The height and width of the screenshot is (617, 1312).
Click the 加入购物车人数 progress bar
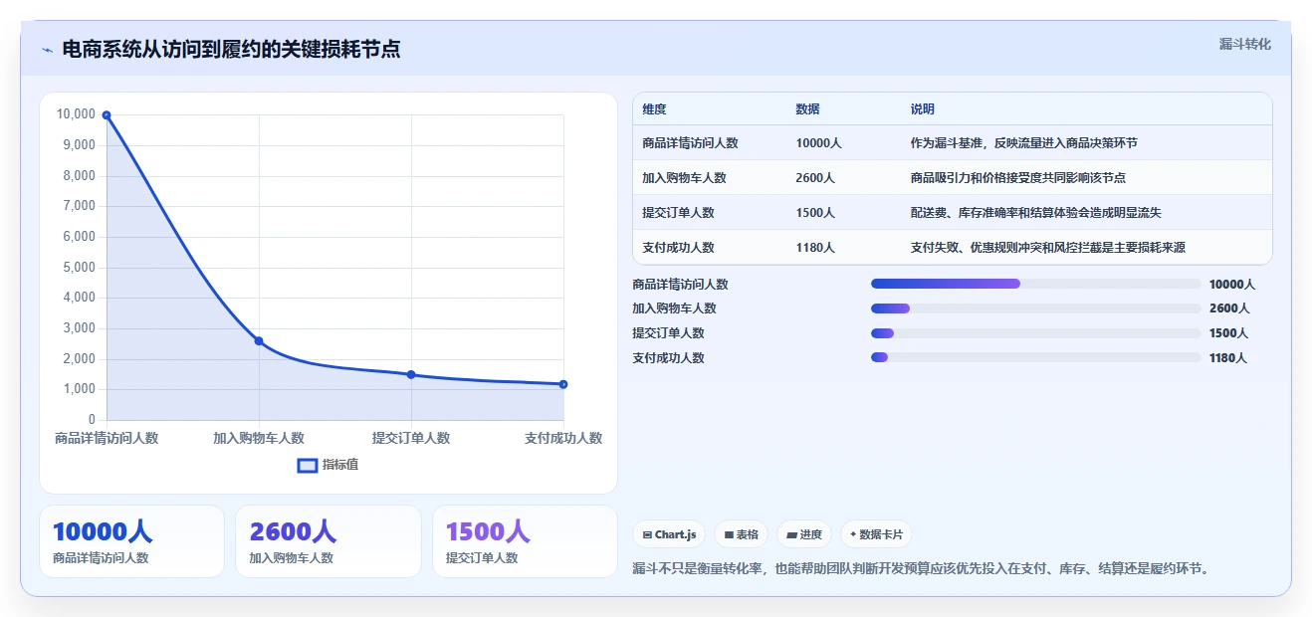pyautogui.click(x=1035, y=308)
